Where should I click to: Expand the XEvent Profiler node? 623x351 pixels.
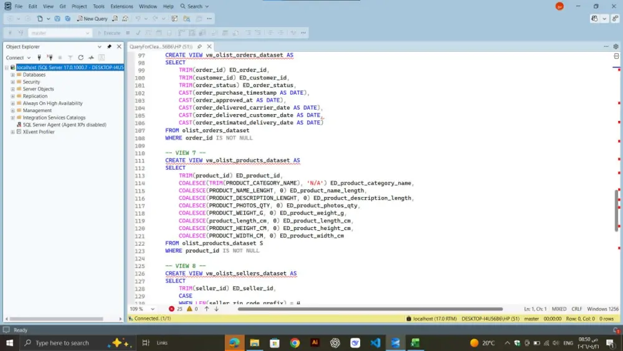tap(12, 132)
